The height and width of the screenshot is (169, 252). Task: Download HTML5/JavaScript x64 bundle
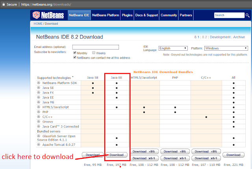pos(144,158)
